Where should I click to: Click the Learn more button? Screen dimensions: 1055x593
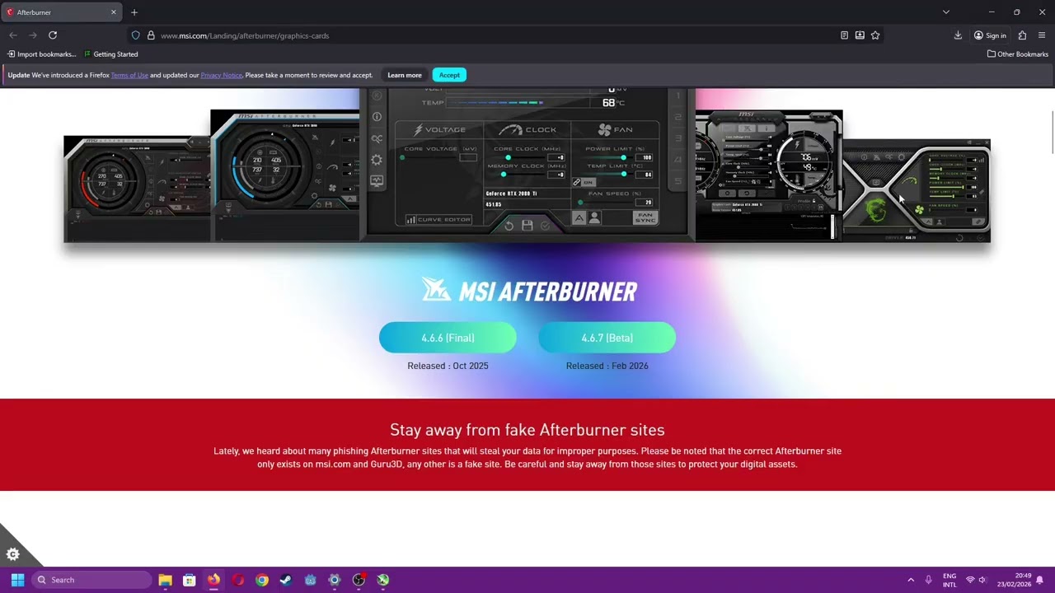(x=405, y=75)
